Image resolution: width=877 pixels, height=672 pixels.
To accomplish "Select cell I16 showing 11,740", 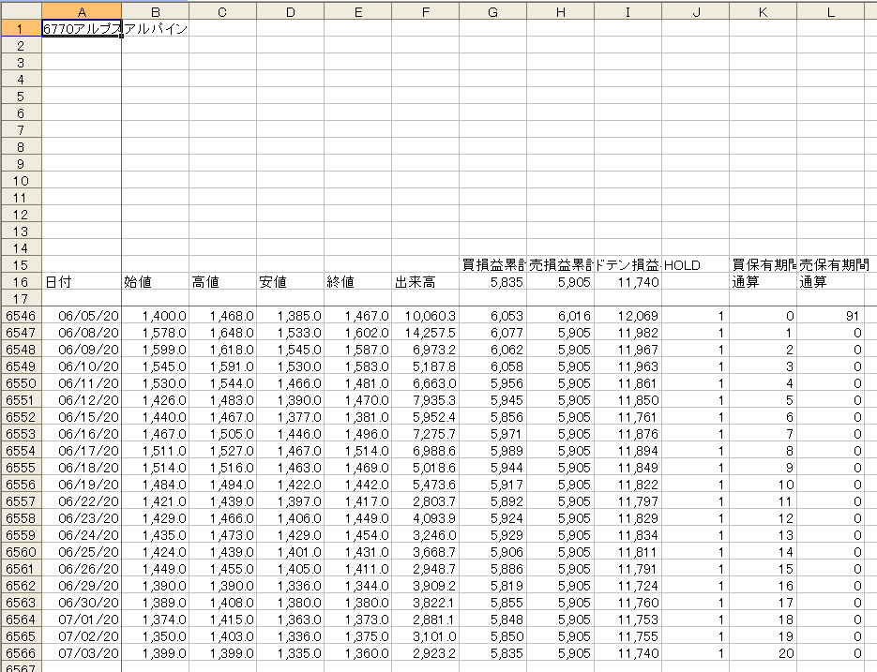I will pos(628,282).
